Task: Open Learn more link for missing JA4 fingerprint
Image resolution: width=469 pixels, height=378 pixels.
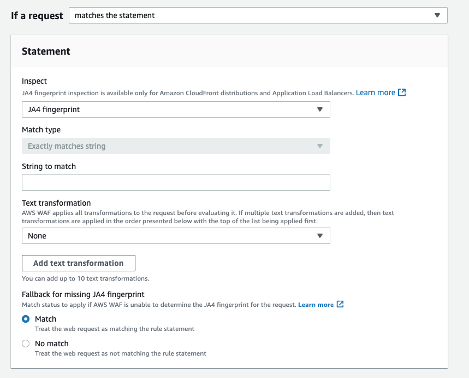Action: point(316,305)
